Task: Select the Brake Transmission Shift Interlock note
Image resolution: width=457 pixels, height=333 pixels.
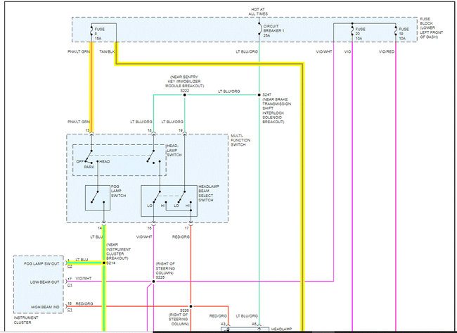Action: coord(276,111)
